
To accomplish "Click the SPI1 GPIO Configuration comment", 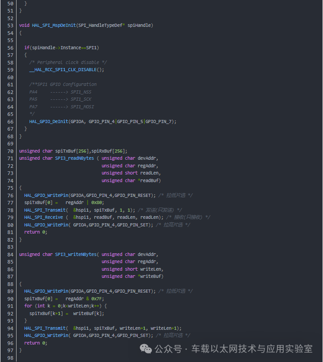I will [x=63, y=85].
